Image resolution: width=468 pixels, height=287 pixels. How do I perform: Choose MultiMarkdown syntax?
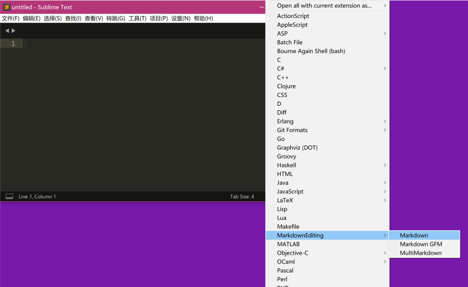pyautogui.click(x=424, y=253)
